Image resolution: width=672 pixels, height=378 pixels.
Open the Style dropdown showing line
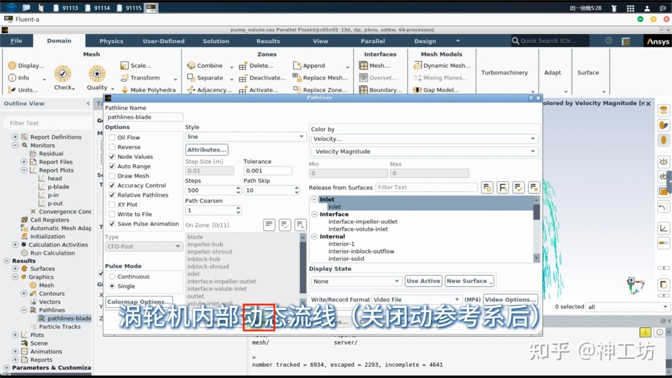point(246,137)
